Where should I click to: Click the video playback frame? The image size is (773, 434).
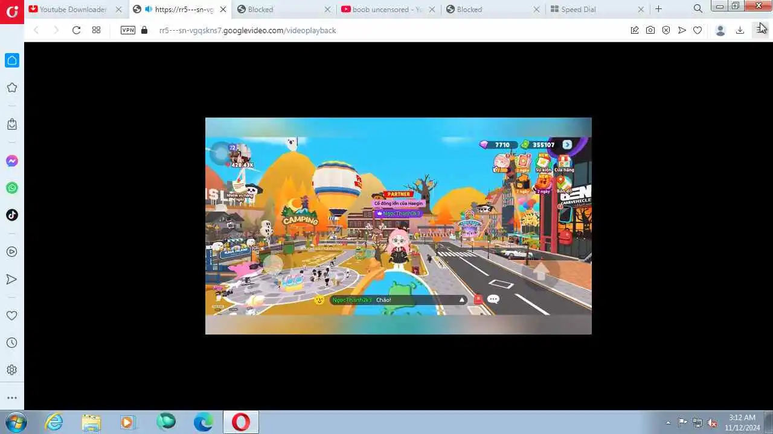click(x=399, y=226)
